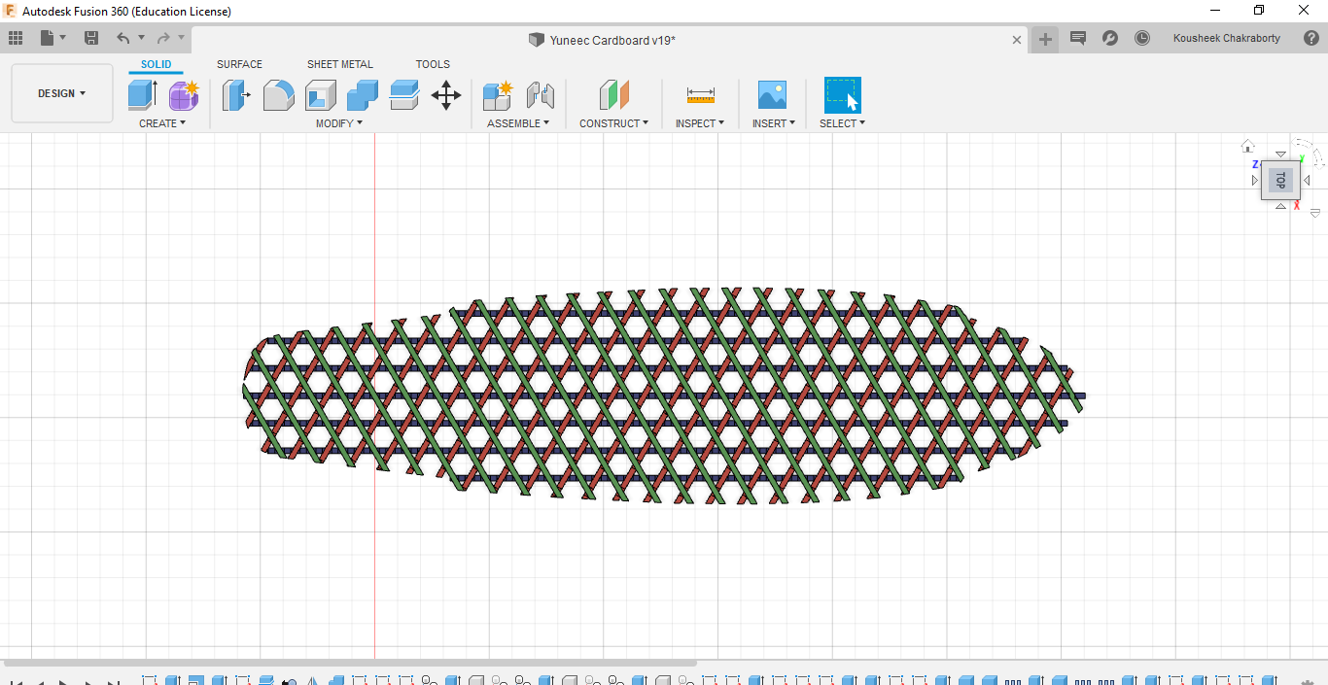Select the Combine tool
This screenshot has width=1328, height=685.
coord(362,94)
